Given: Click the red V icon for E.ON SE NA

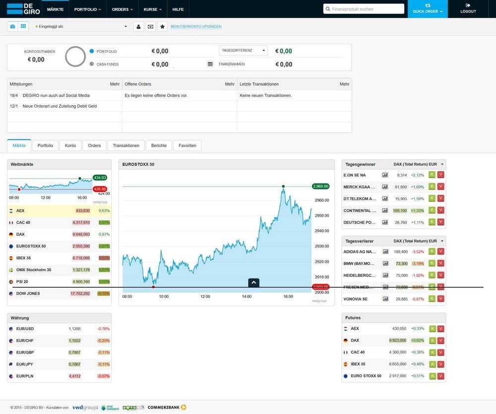Looking at the screenshot, I should pyautogui.click(x=440, y=175).
